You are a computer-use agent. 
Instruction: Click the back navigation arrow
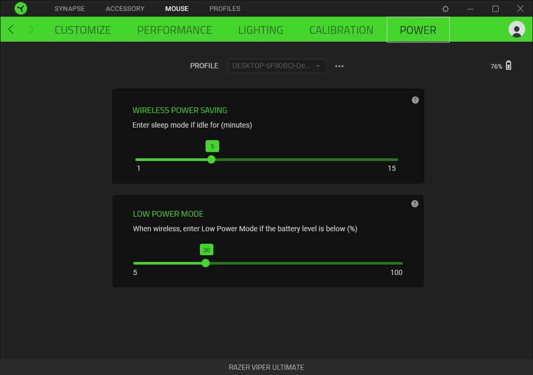click(10, 30)
